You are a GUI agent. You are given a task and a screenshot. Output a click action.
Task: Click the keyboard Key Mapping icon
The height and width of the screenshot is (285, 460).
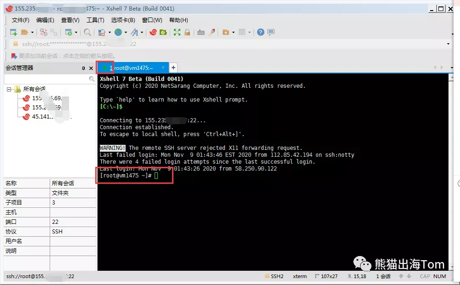coord(201,32)
